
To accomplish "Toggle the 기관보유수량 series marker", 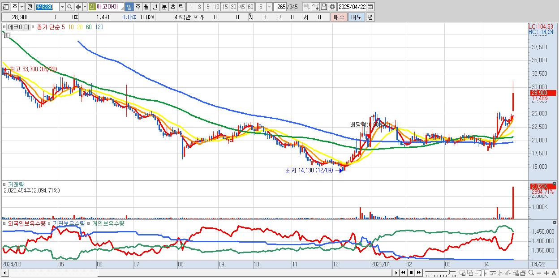I will click(x=50, y=223).
